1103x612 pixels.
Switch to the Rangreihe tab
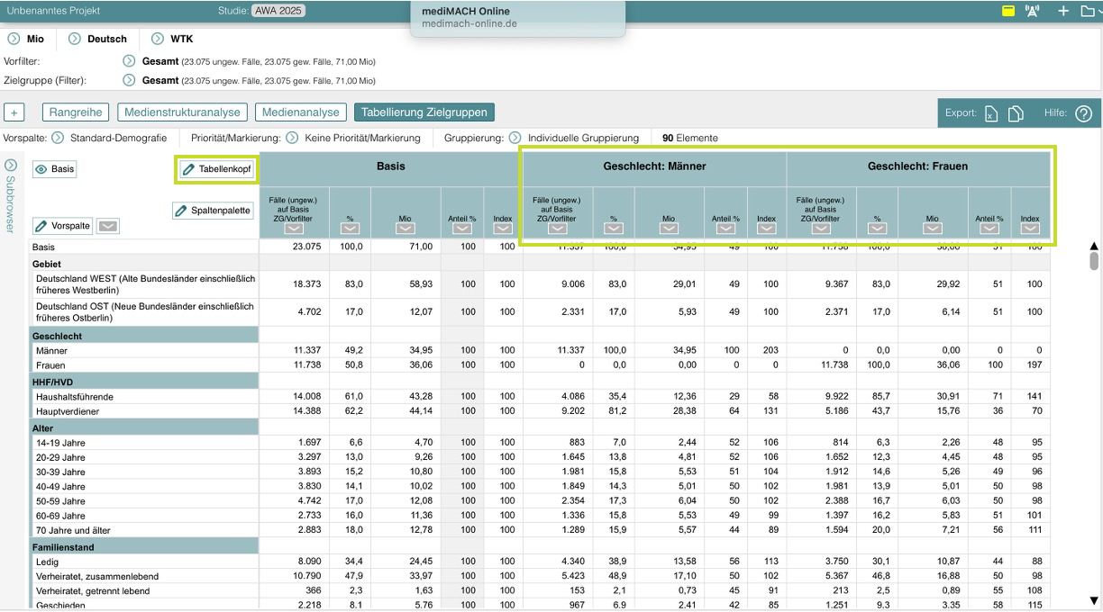(x=77, y=112)
